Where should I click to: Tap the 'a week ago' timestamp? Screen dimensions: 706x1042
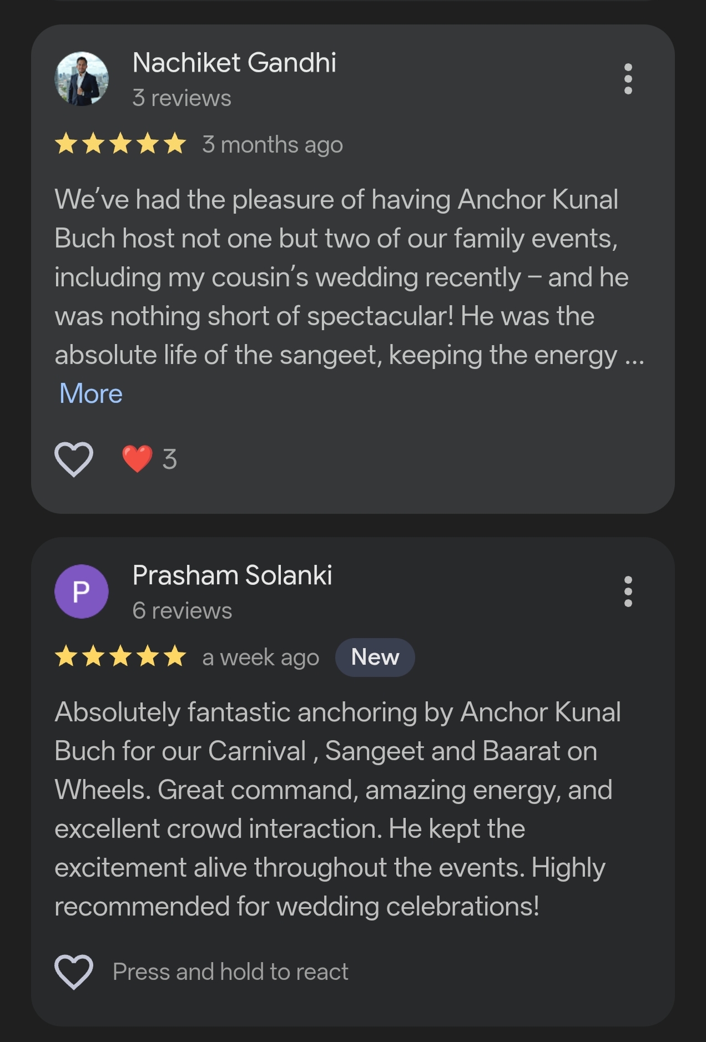click(x=260, y=657)
